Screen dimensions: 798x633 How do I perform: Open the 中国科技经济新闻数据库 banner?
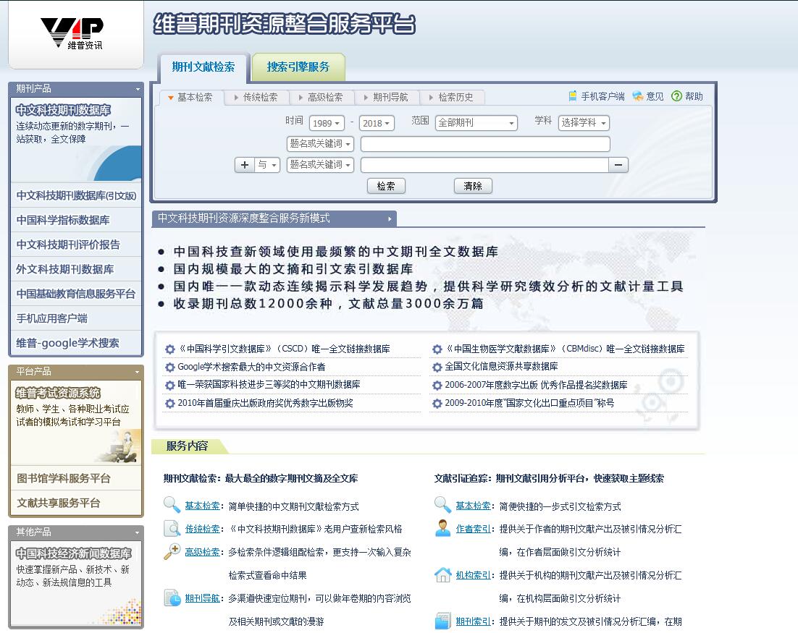click(x=76, y=583)
